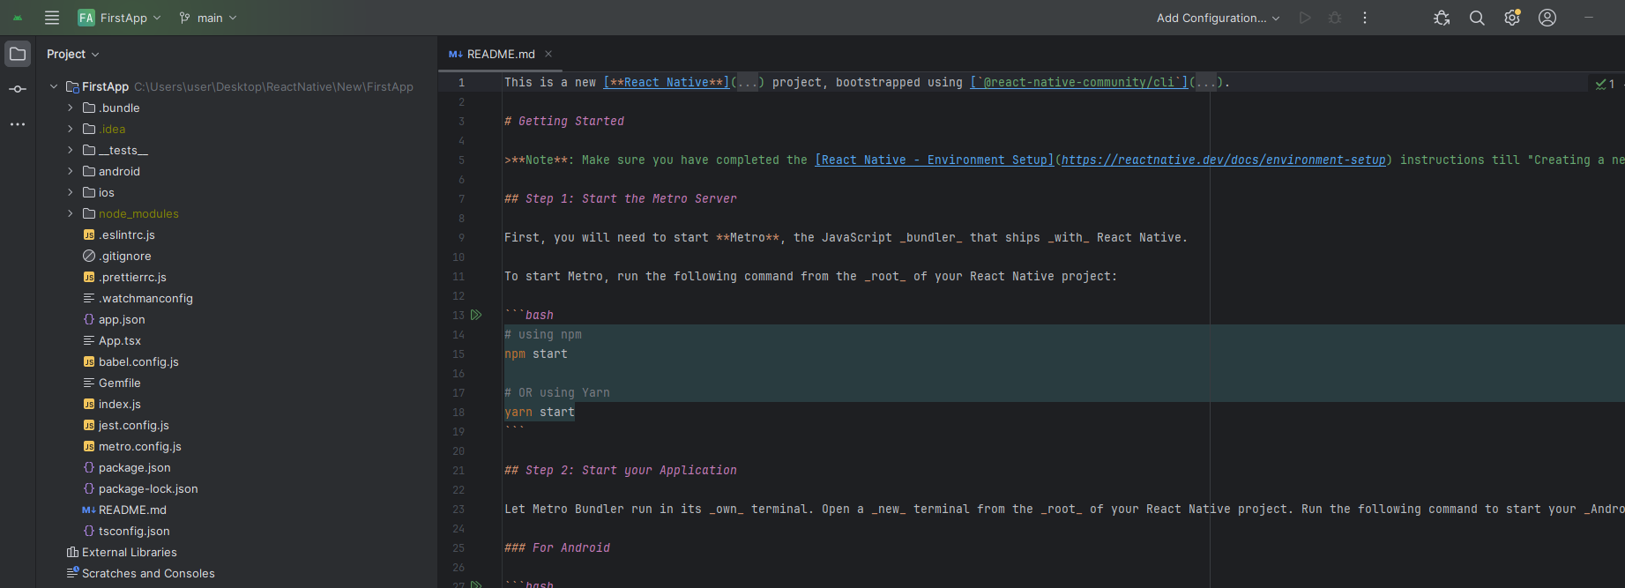This screenshot has width=1625, height=588.
Task: Click the '# Getting Started' heading
Action: click(x=564, y=121)
